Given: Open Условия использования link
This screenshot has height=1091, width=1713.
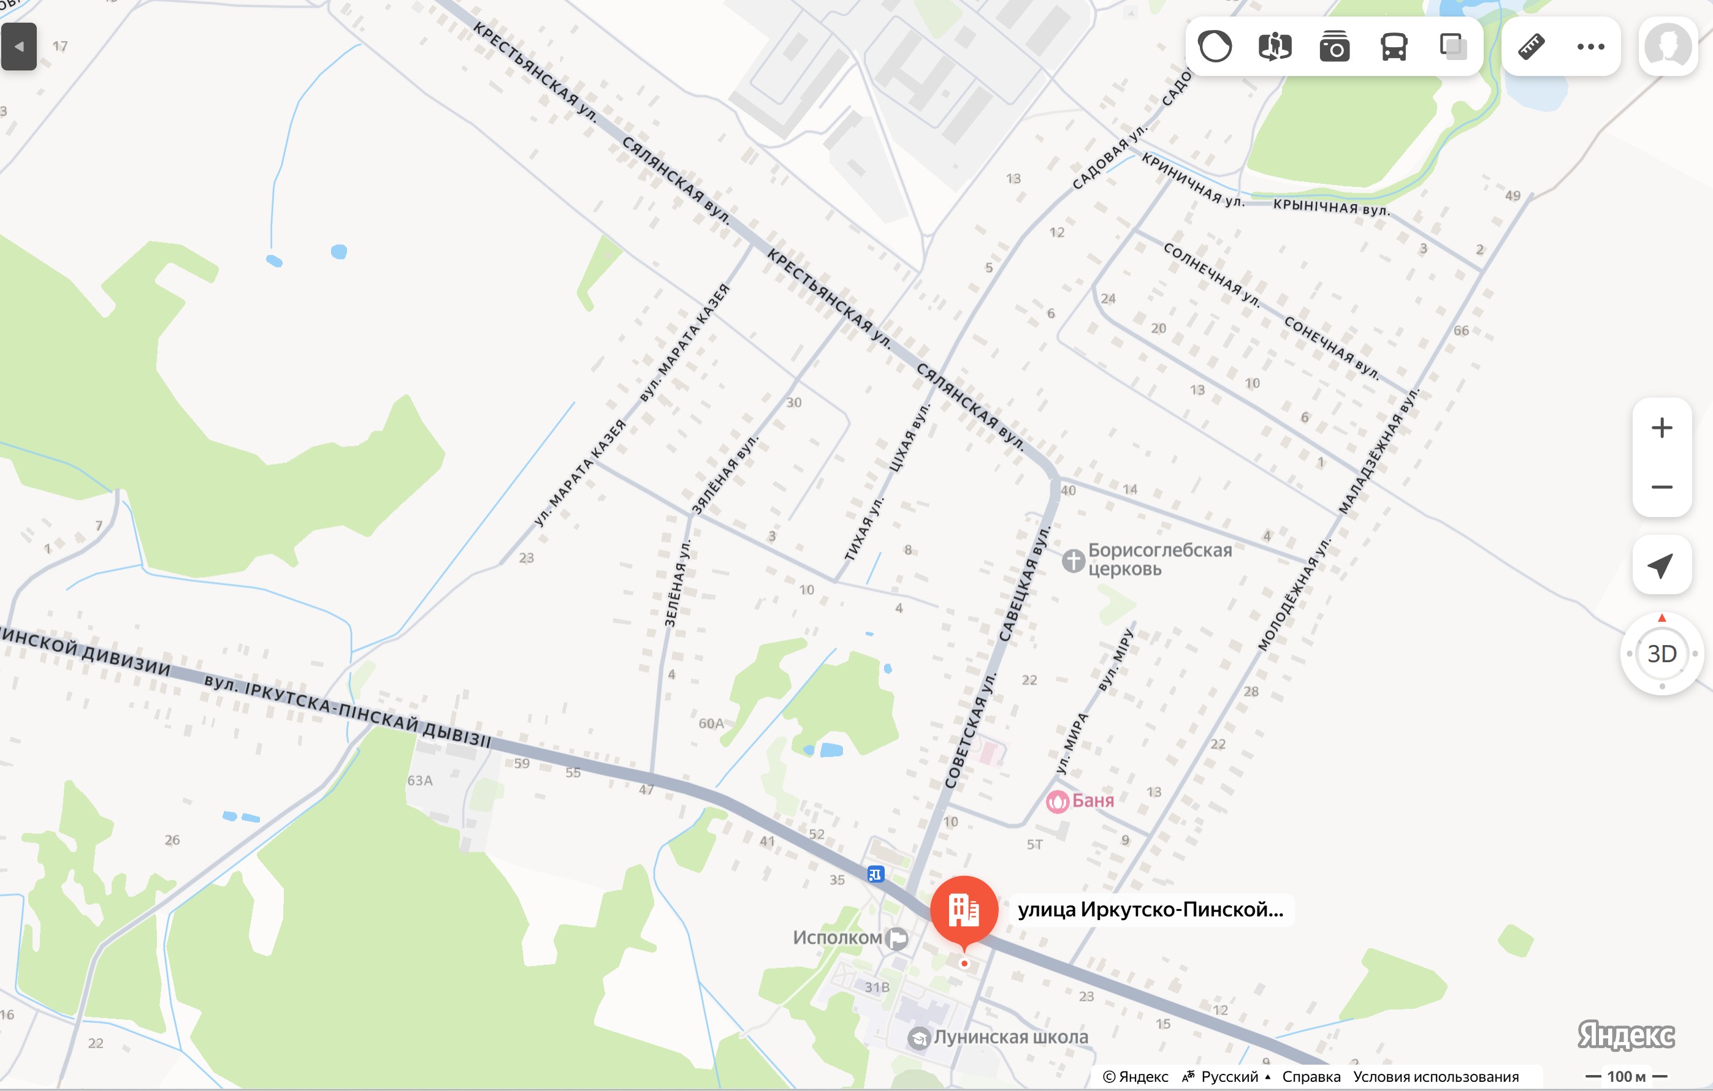Looking at the screenshot, I should (1435, 1076).
